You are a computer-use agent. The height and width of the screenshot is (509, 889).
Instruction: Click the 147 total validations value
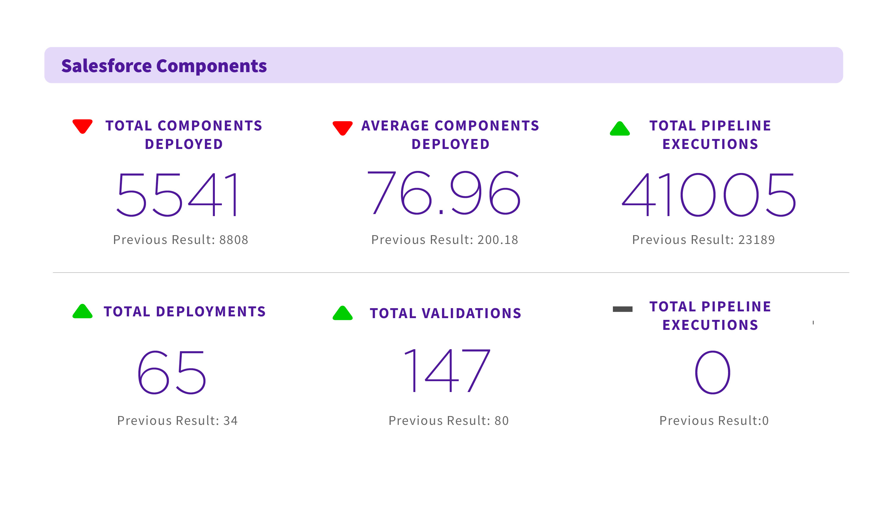tap(447, 371)
